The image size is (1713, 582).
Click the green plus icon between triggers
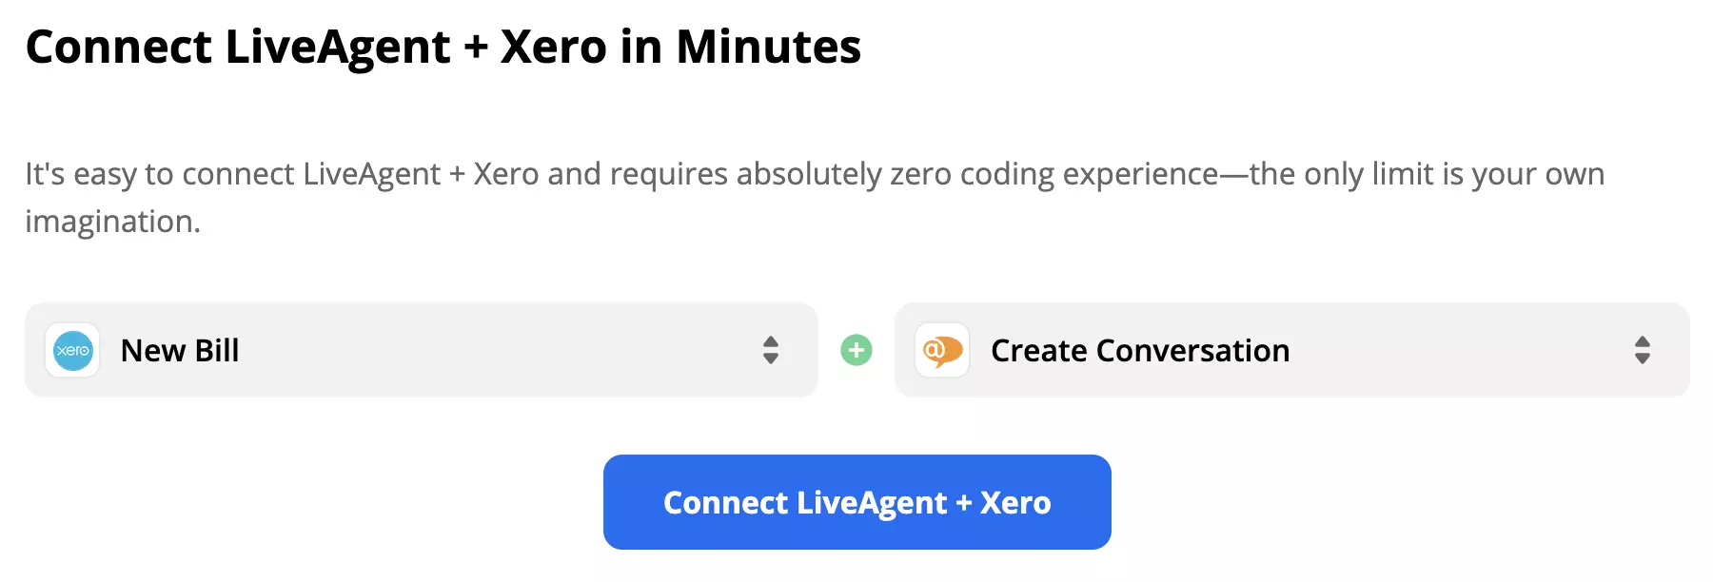click(x=856, y=350)
